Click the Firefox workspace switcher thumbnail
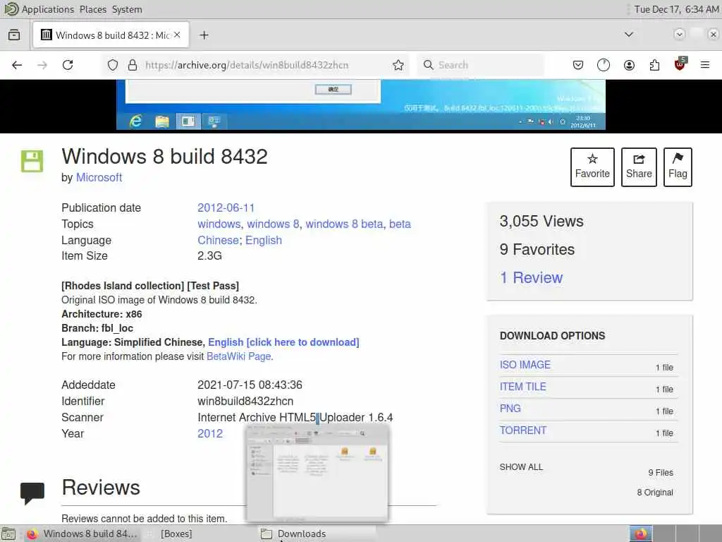722x542 pixels. (x=641, y=534)
